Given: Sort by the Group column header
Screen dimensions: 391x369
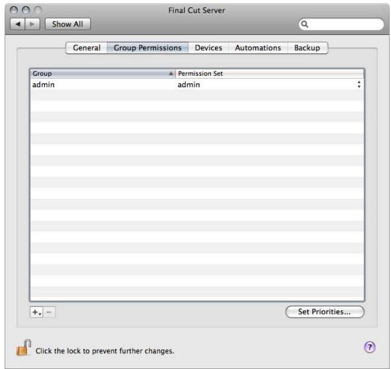Looking at the screenshot, I should 103,74.
